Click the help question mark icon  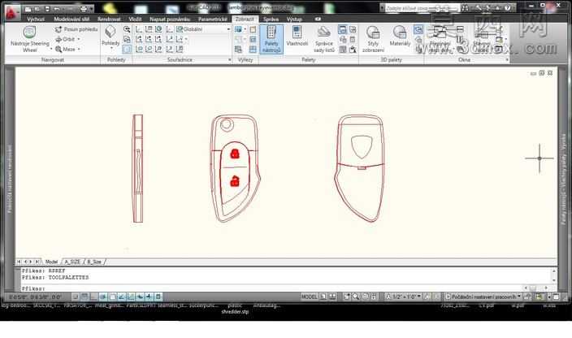pos(508,8)
